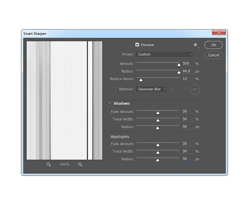Click the Shadows Tonal Width value field
The height and width of the screenshot is (205, 249).
point(188,119)
